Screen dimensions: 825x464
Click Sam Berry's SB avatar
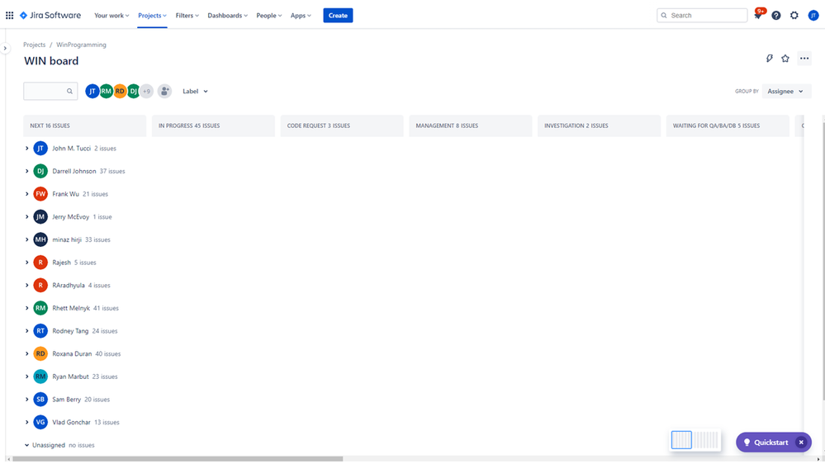(40, 400)
